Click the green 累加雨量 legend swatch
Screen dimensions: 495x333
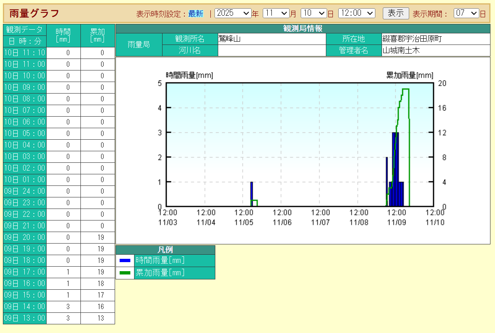click(x=125, y=273)
